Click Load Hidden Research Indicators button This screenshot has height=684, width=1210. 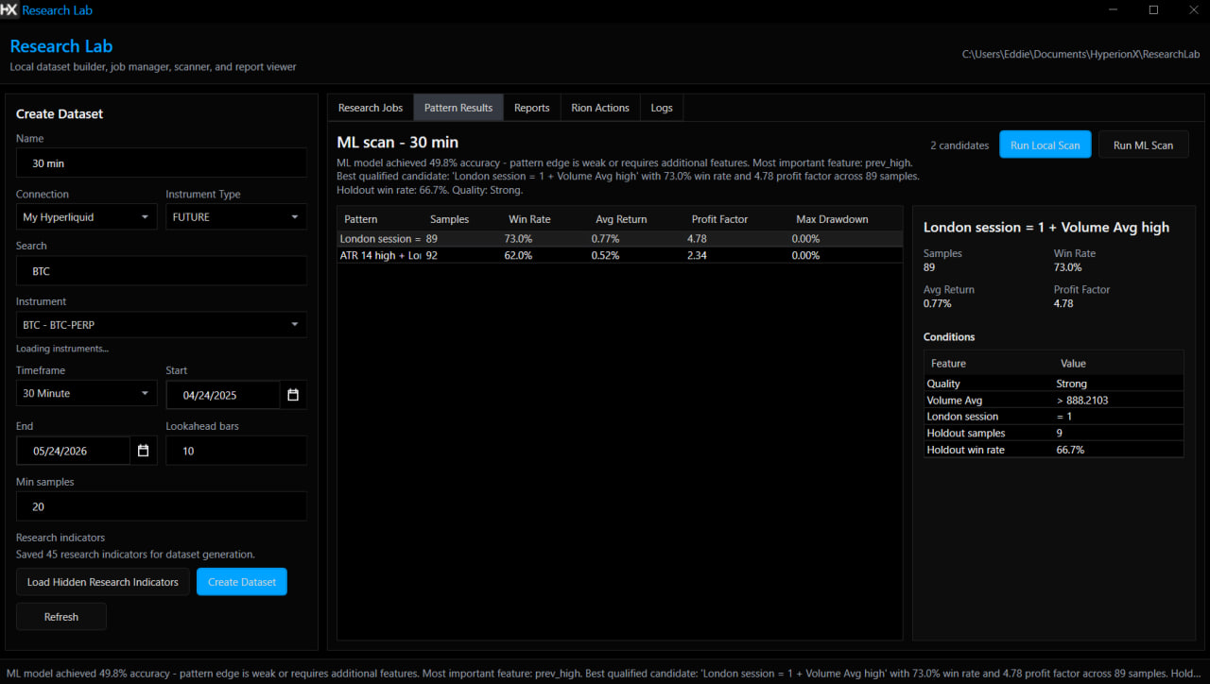pyautogui.click(x=103, y=582)
